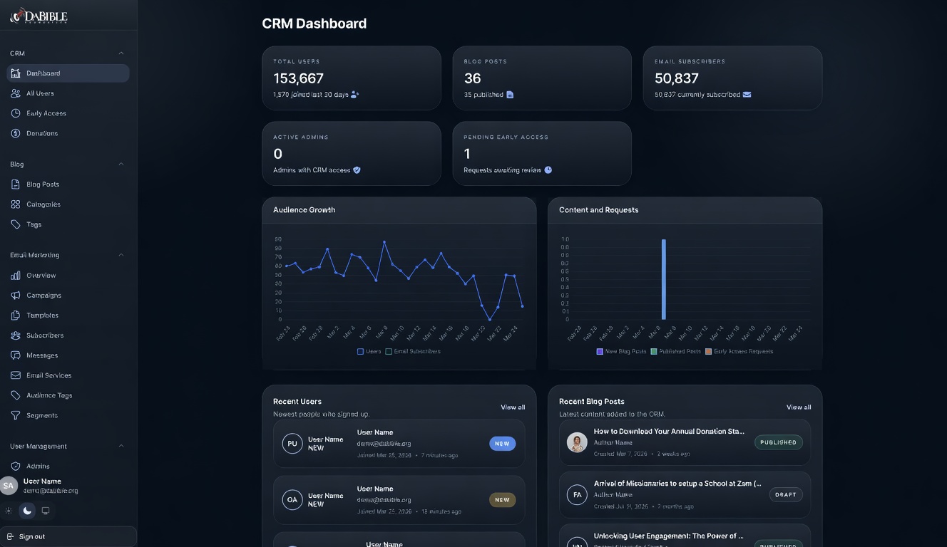
Task: Click the Blog Posts document icon
Action: point(16,184)
